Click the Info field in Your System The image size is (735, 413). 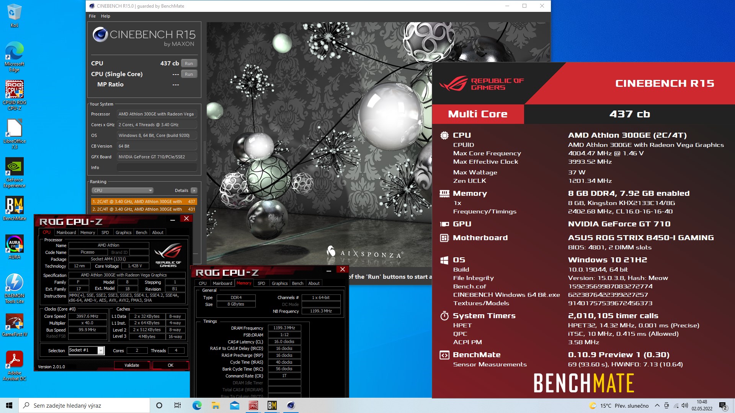point(157,167)
